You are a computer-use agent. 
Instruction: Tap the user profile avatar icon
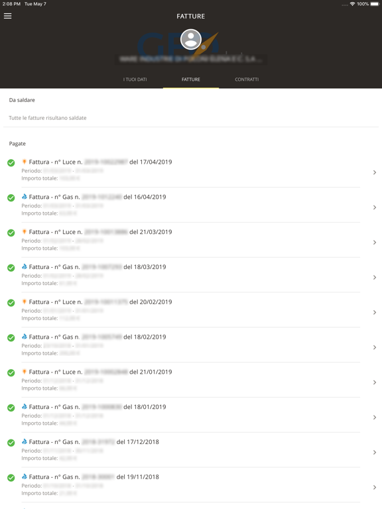[191, 40]
